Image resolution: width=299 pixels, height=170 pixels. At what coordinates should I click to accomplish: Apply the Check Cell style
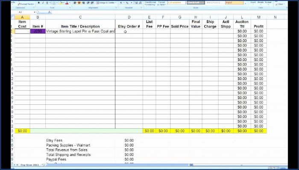click(x=196, y=3)
